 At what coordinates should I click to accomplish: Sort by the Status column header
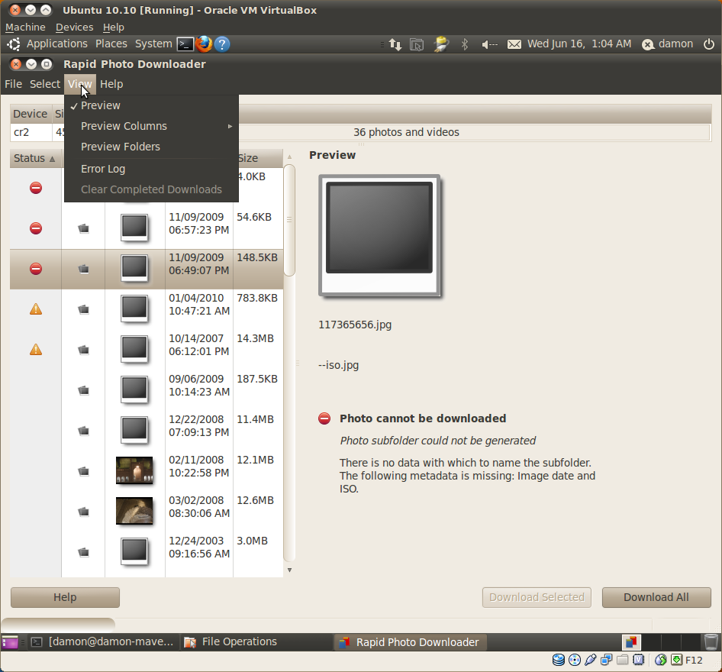[x=35, y=158]
